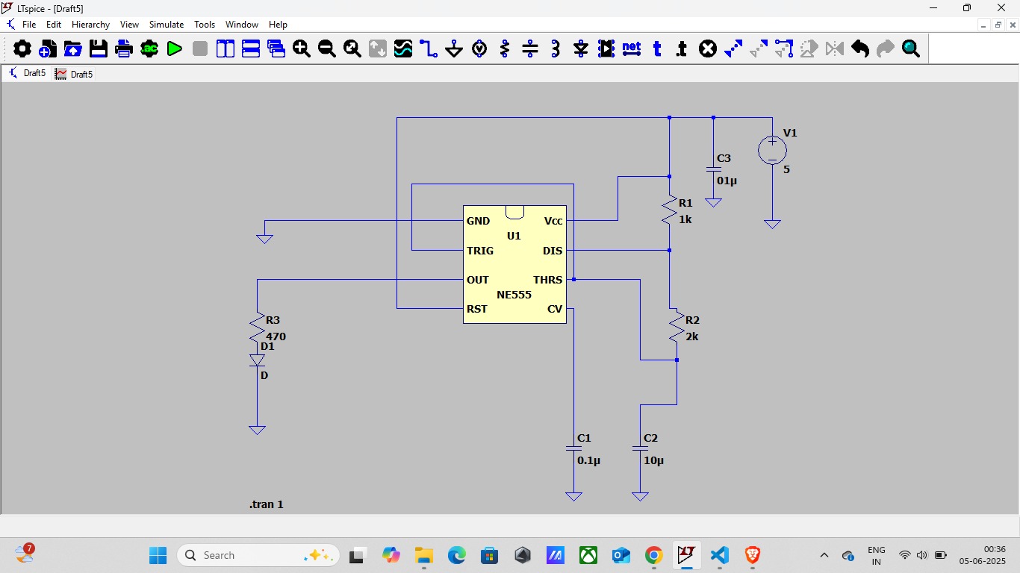The image size is (1020, 573).
Task: Click the diode D1 symbol
Action: point(257,360)
